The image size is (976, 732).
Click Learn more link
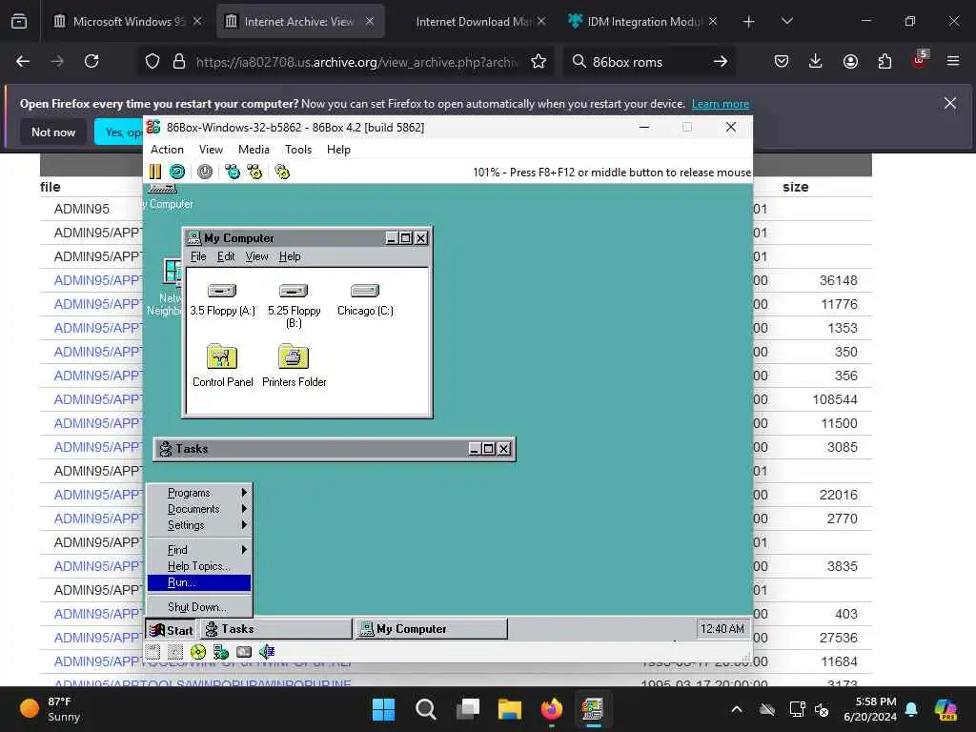(x=721, y=104)
